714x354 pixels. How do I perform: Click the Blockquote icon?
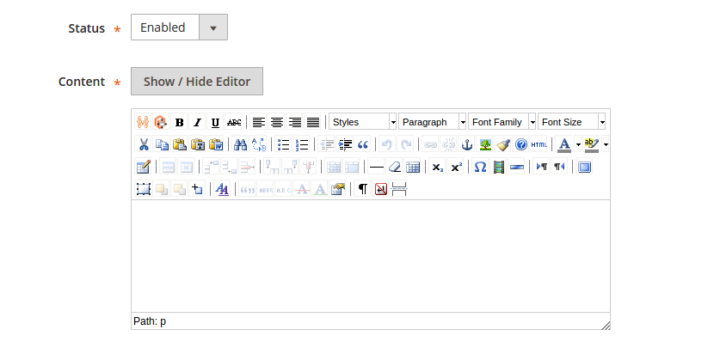pyautogui.click(x=363, y=144)
